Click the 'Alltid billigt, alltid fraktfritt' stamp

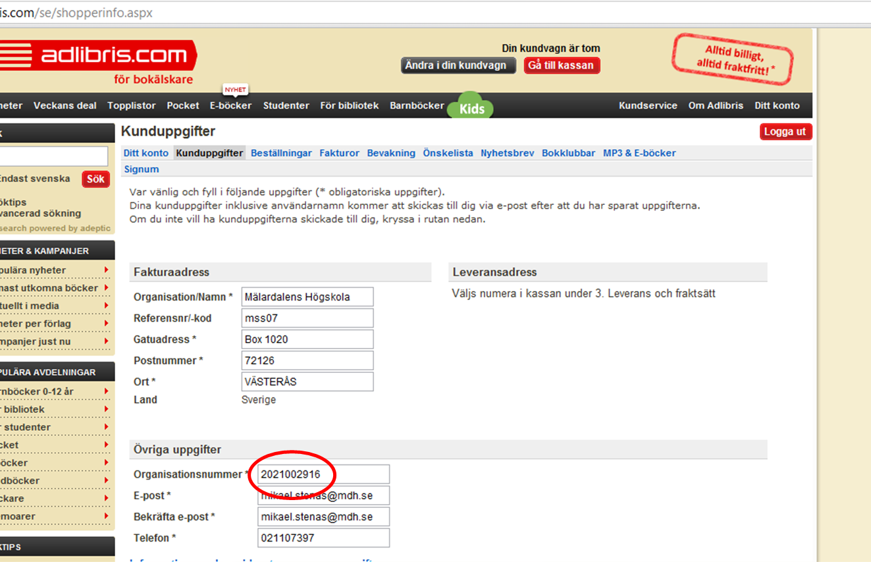(x=732, y=58)
